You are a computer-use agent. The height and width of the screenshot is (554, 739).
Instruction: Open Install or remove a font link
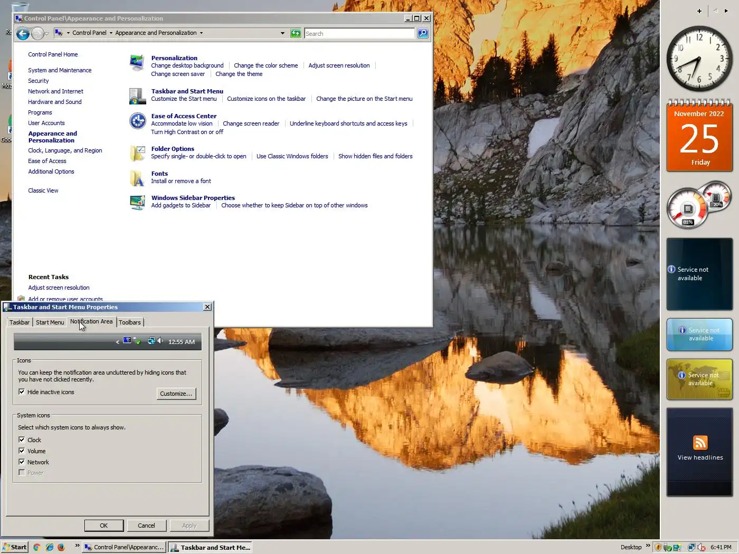(181, 181)
